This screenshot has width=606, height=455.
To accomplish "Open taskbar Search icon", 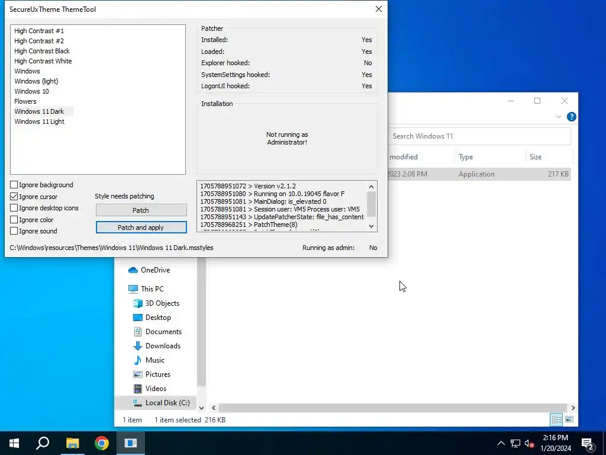I will 43,443.
